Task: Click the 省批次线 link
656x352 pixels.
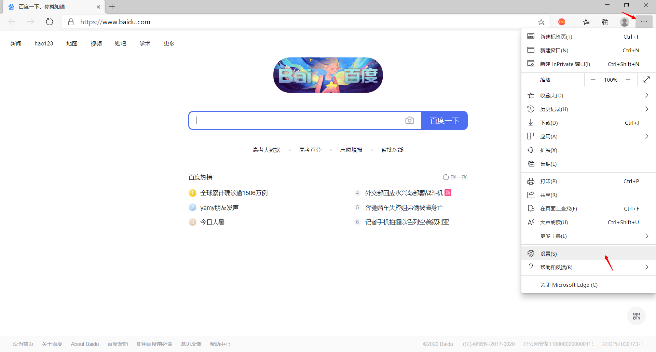Action: pyautogui.click(x=392, y=150)
